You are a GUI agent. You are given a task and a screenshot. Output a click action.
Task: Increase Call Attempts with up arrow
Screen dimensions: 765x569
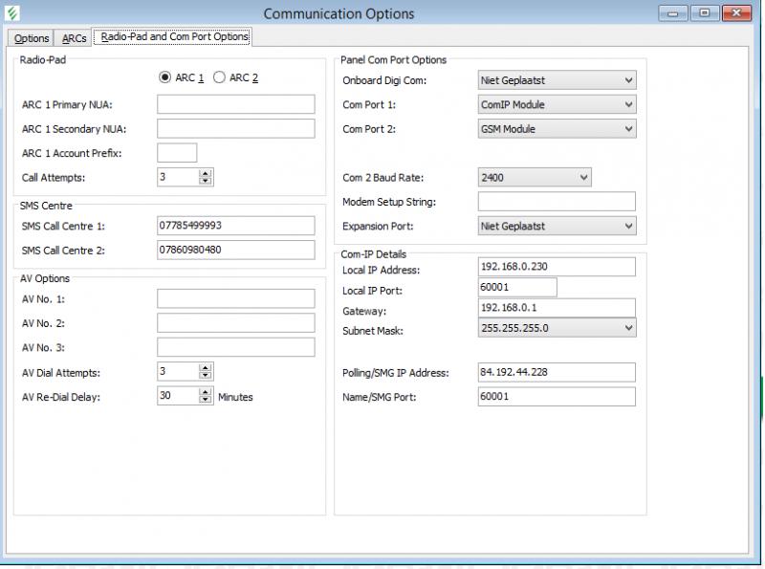(206, 173)
